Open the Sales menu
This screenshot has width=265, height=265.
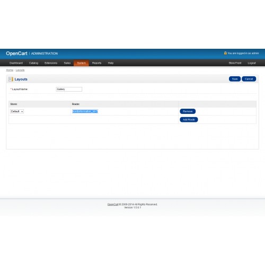coord(67,63)
